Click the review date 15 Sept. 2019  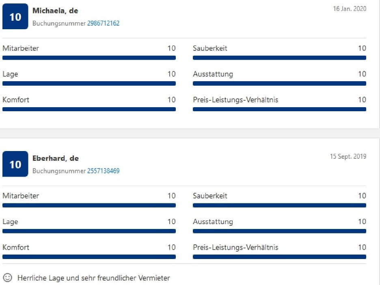pos(348,156)
